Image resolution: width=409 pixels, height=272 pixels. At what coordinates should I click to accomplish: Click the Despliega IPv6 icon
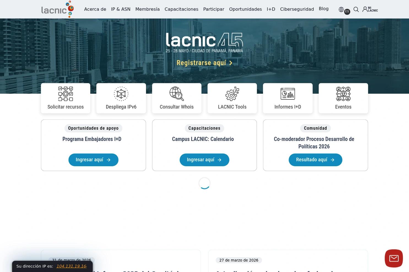121,94
